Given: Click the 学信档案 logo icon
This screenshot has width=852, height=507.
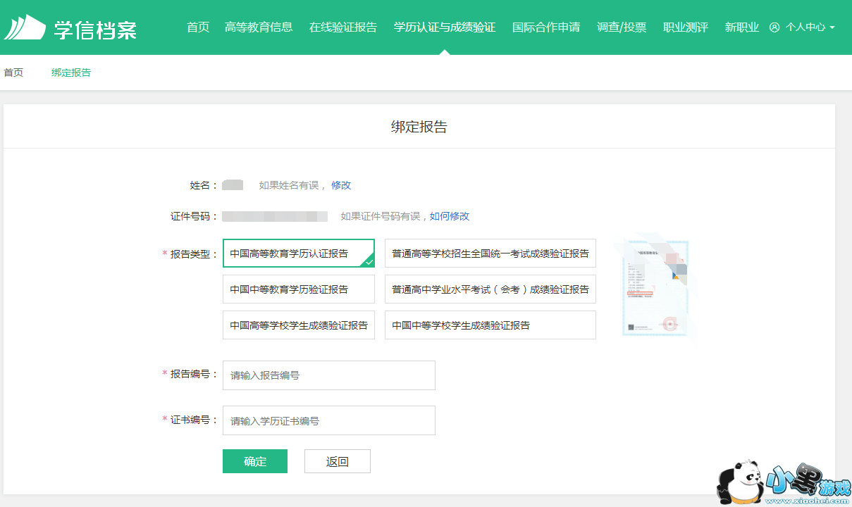Looking at the screenshot, I should [25, 27].
